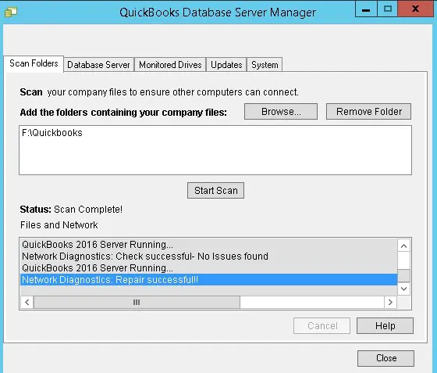Image resolution: width=437 pixels, height=373 pixels.
Task: Switch to the Scan Folders tab
Action: 34,63
